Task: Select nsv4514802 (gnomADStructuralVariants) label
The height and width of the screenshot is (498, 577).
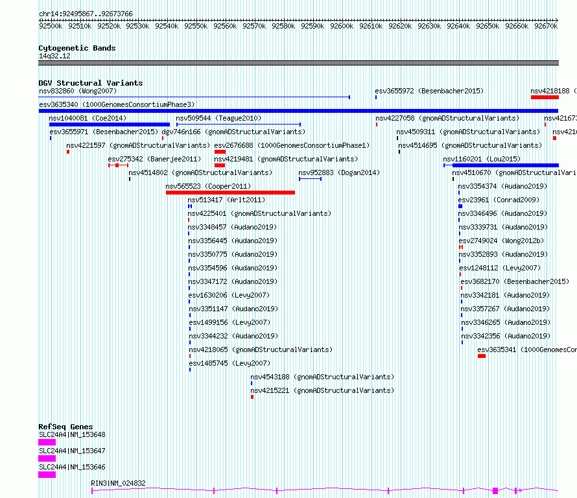Action: [x=200, y=172]
